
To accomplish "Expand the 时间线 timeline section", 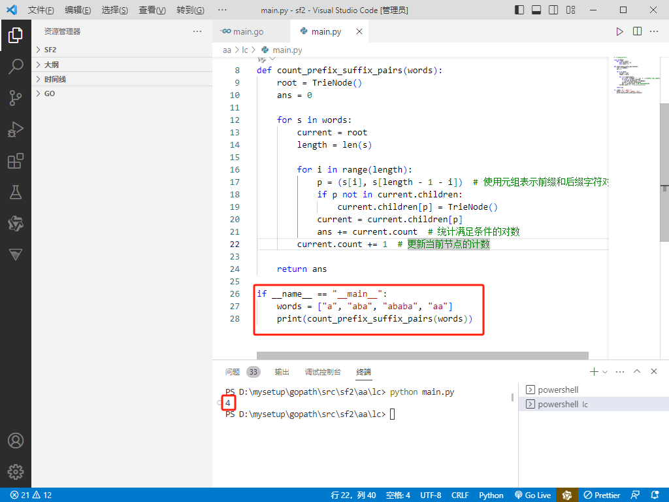I will pyautogui.click(x=122, y=79).
